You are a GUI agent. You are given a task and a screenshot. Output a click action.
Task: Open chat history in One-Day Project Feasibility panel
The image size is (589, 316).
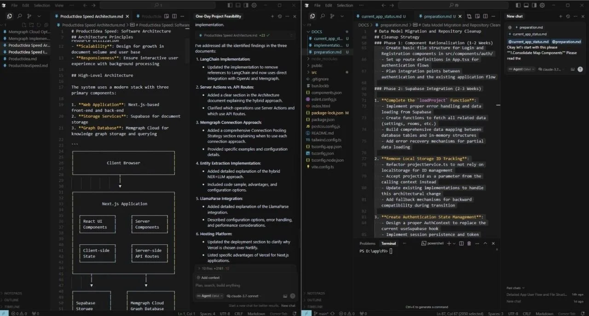coord(280,16)
